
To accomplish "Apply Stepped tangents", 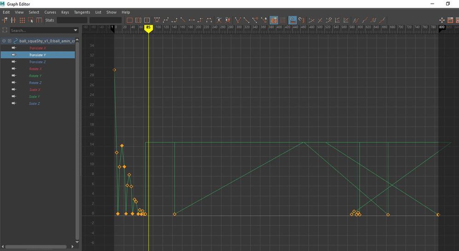I will 200,20.
